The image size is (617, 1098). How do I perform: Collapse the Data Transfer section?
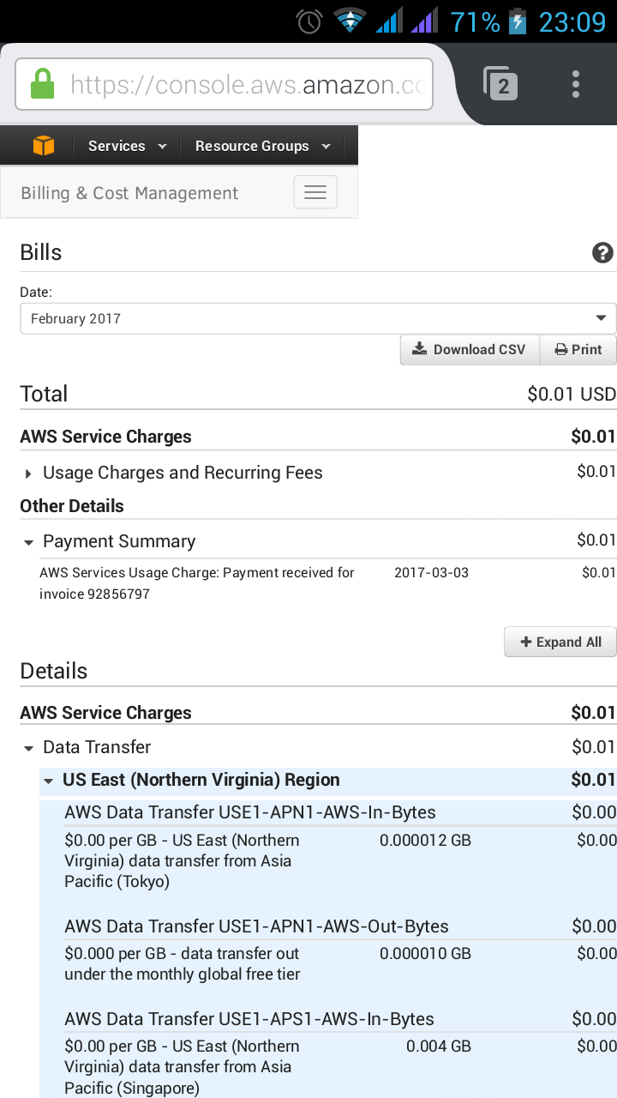point(28,748)
